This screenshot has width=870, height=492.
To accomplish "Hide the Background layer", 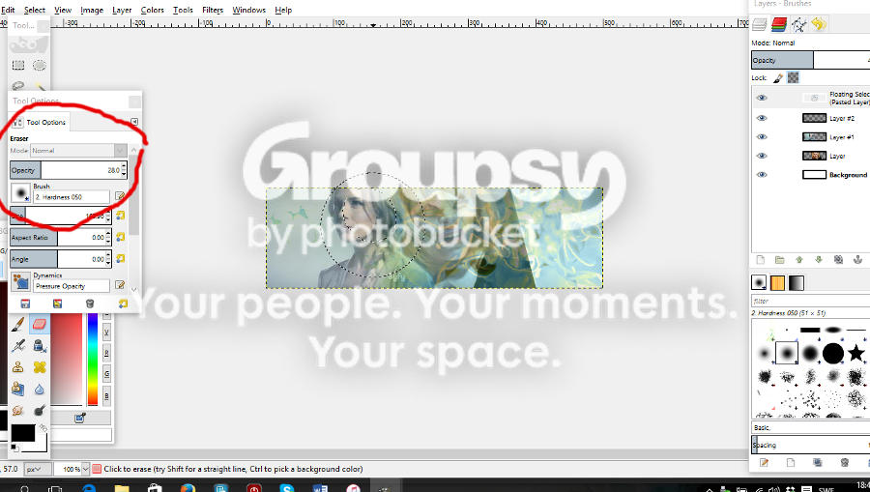I will click(x=762, y=175).
